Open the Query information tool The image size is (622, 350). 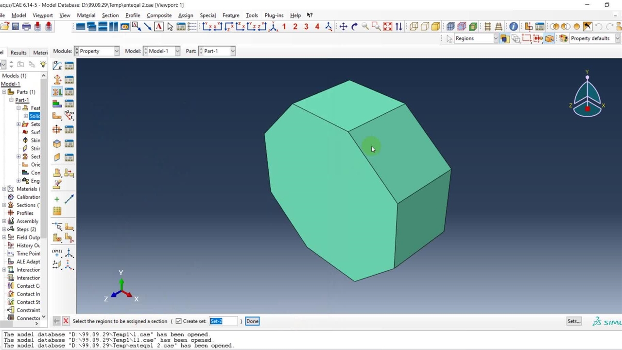pyautogui.click(x=514, y=27)
